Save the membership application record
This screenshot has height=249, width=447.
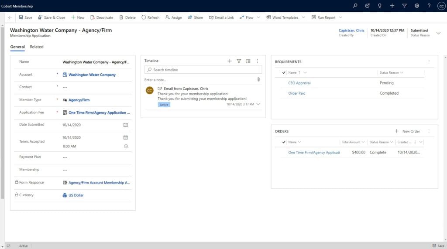click(25, 17)
